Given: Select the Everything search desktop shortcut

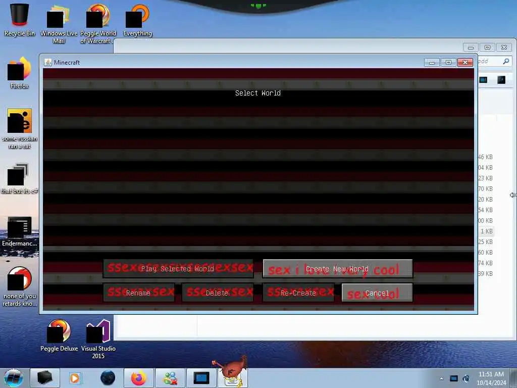Looking at the screenshot, I should point(137,20).
